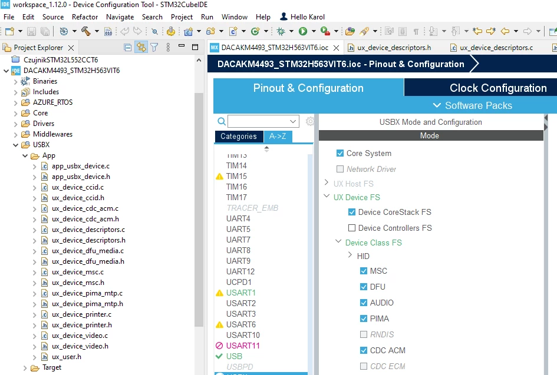Viewport: 557px width, 375px height.
Task: Open the Project Explorer filter icon
Action: [154, 47]
